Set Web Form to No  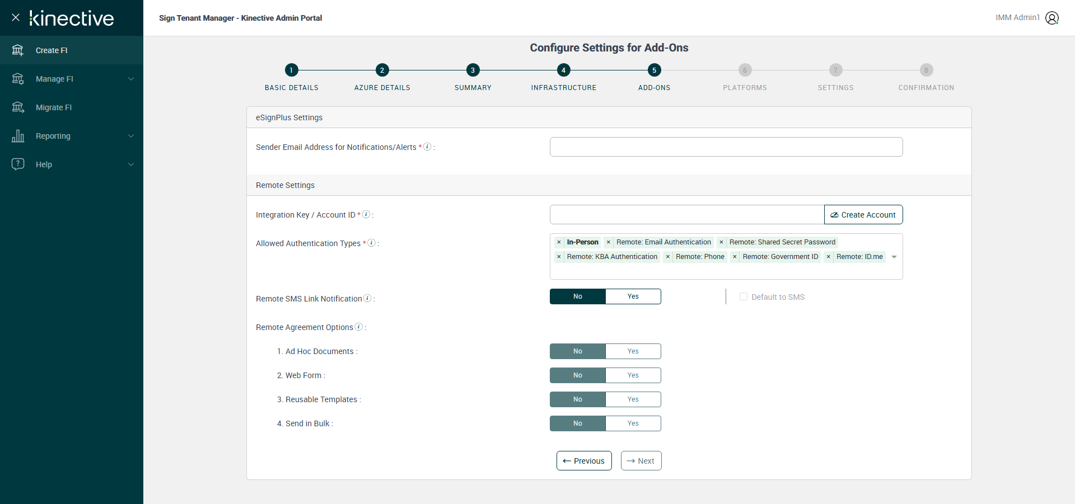click(578, 375)
